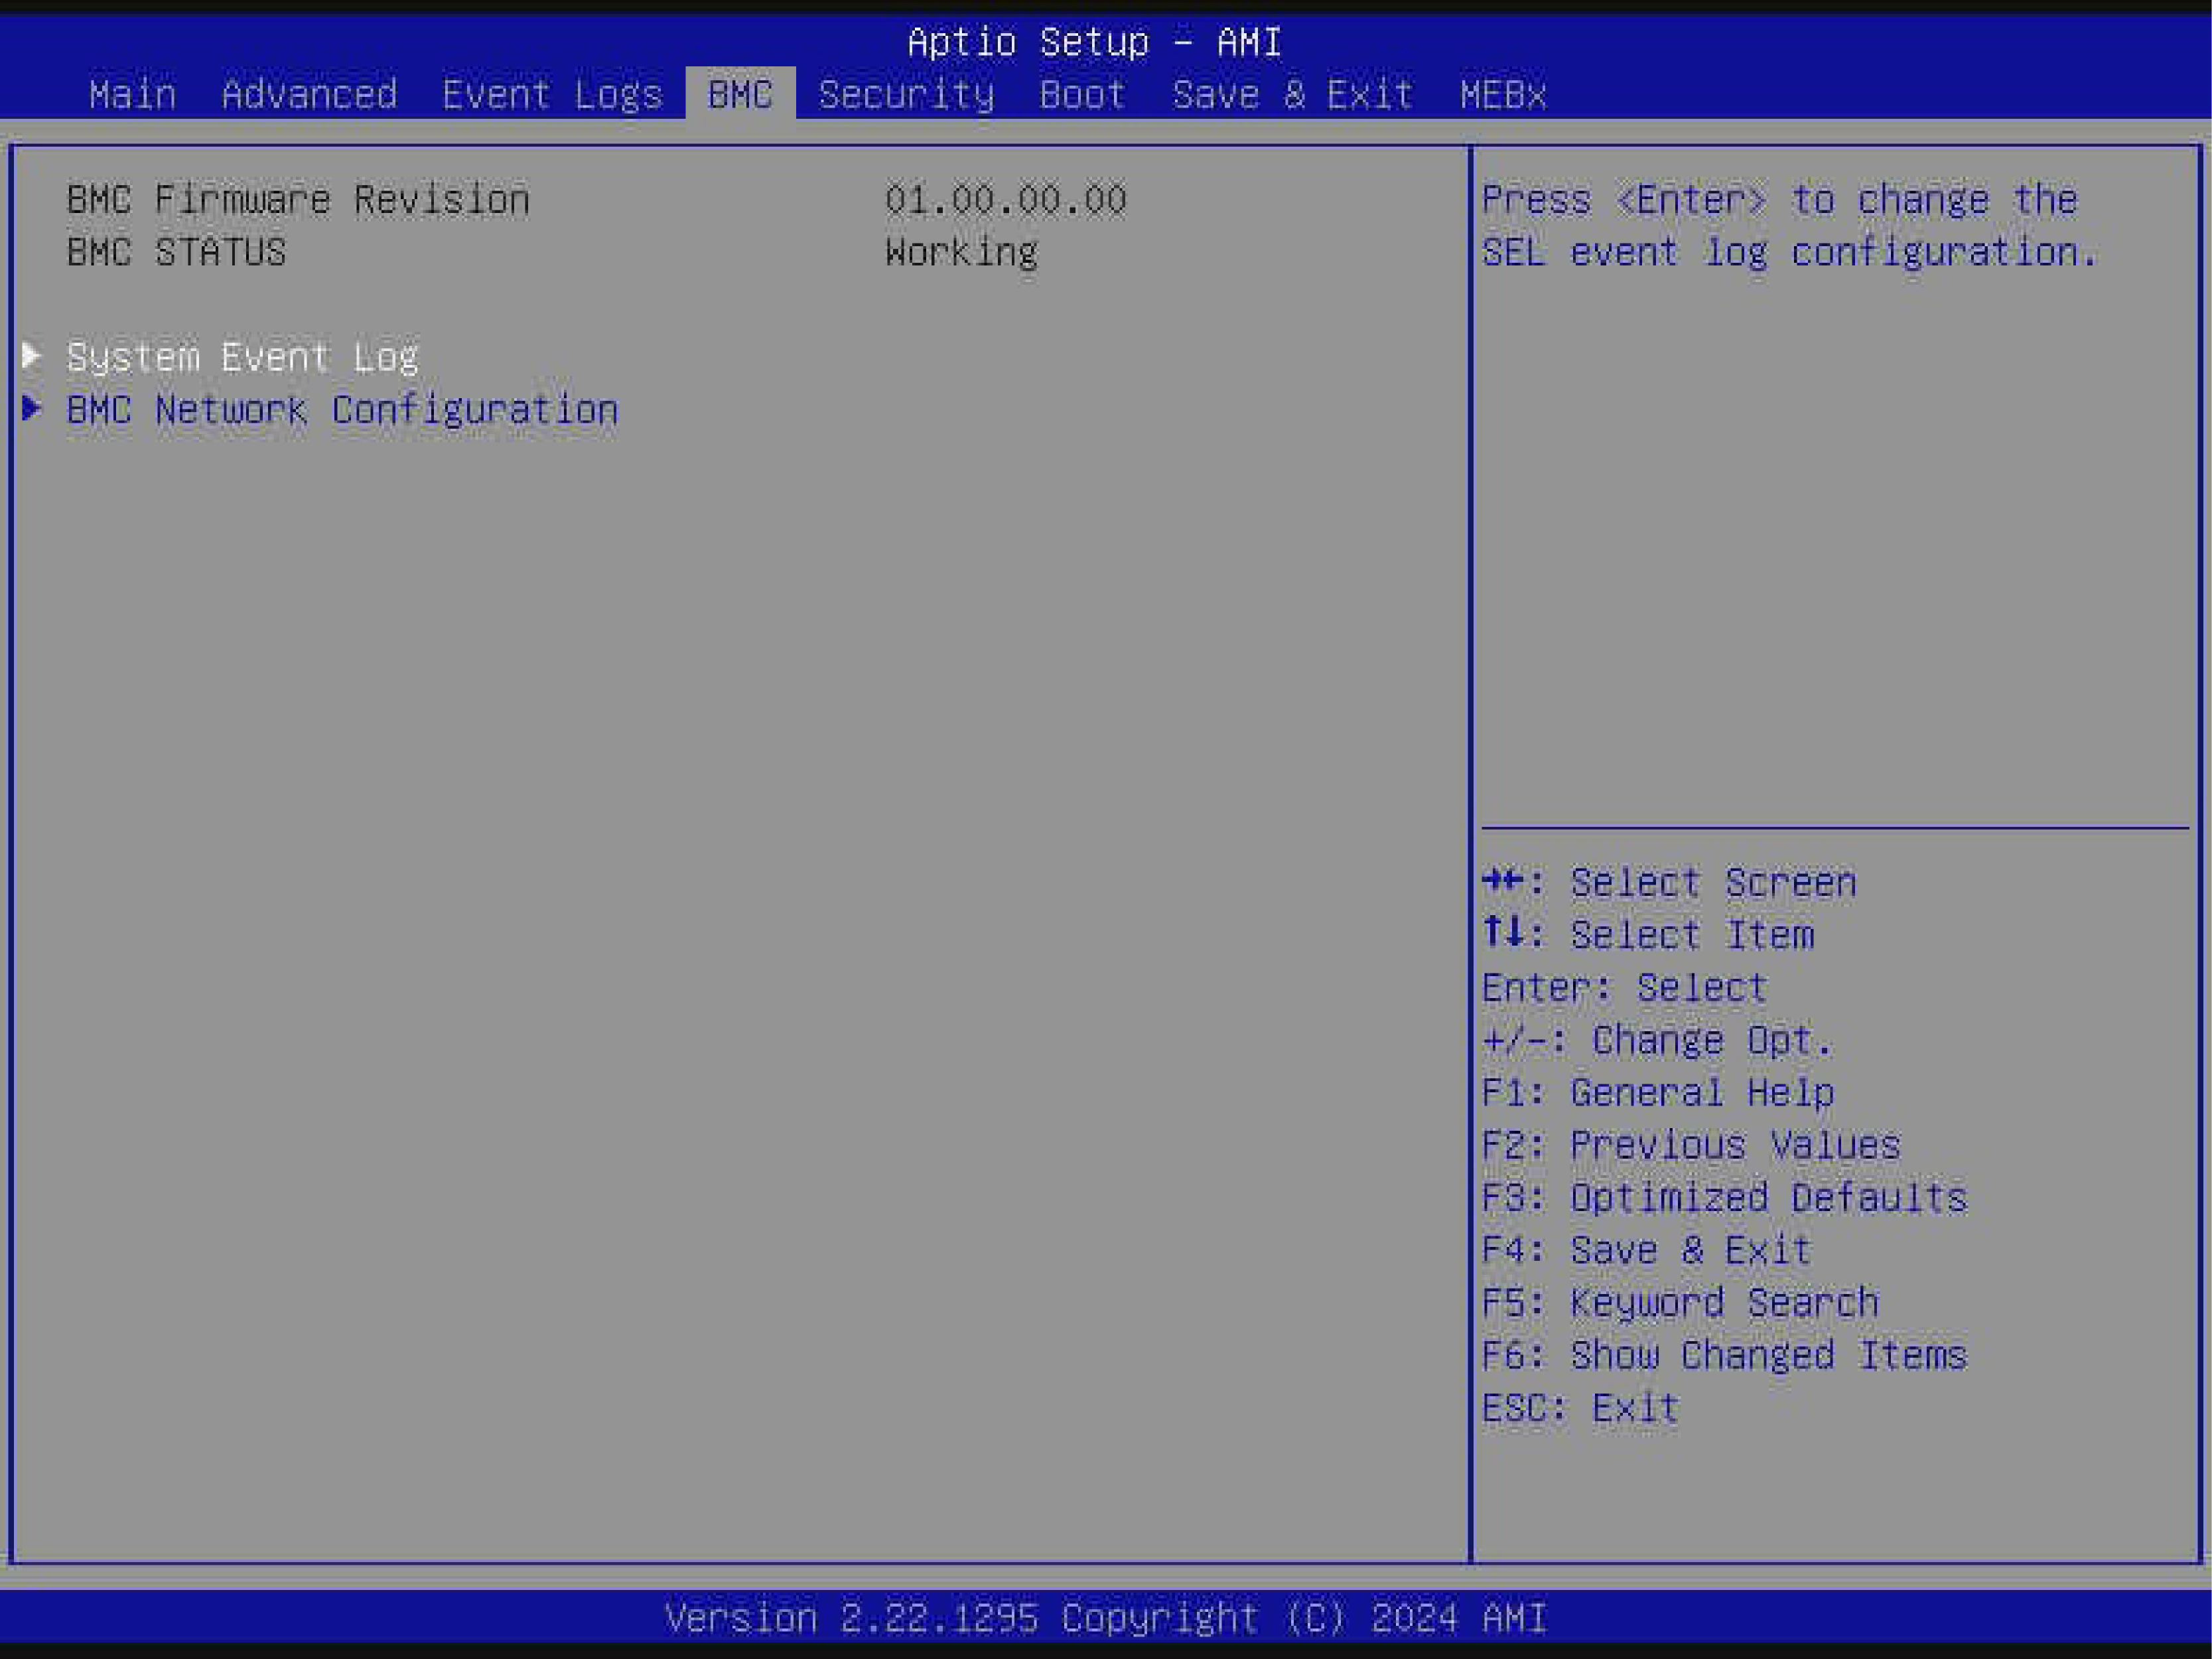Select the BMC tab

[740, 95]
